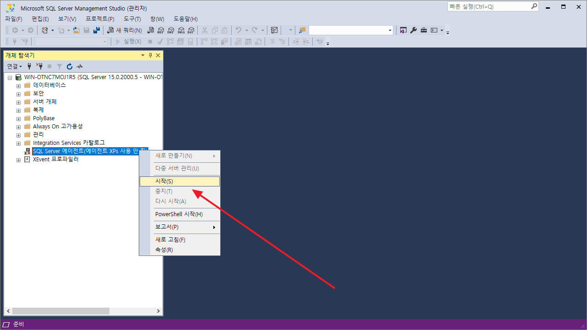Click the command window terminal icon
Image resolution: width=587 pixels, height=330 pixels.
tap(435, 30)
